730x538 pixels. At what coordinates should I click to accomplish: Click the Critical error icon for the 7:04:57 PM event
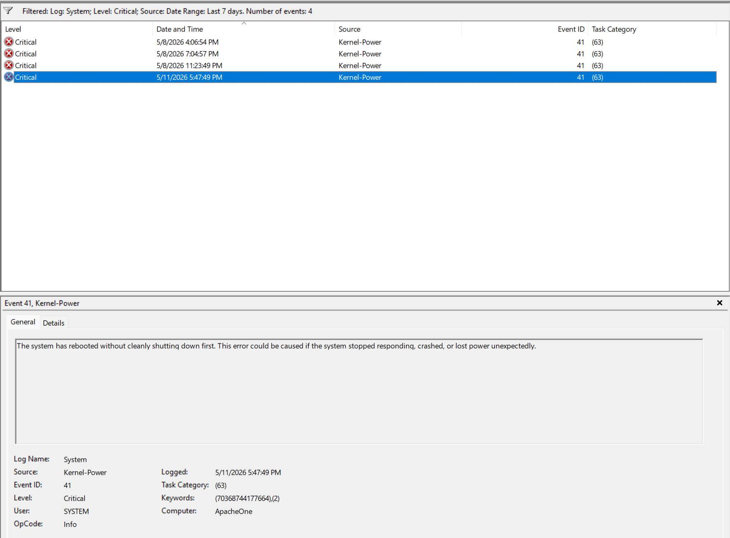(9, 54)
